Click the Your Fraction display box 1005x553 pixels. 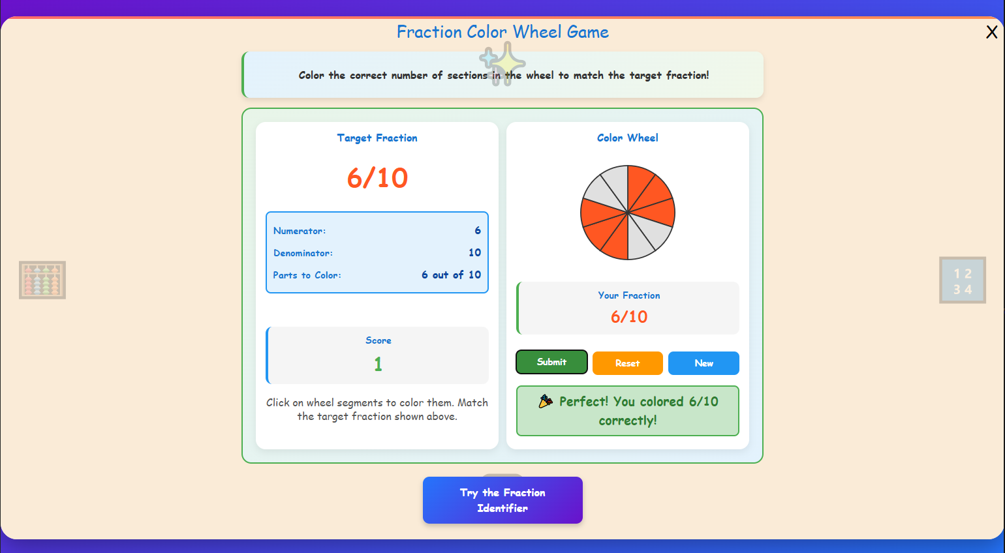click(628, 308)
